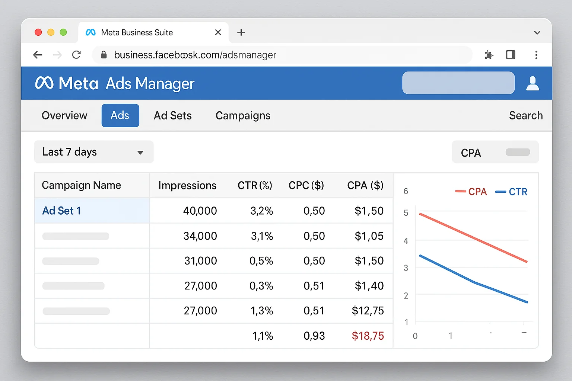Click the padlock icon in the address bar
572x381 pixels.
(x=104, y=55)
